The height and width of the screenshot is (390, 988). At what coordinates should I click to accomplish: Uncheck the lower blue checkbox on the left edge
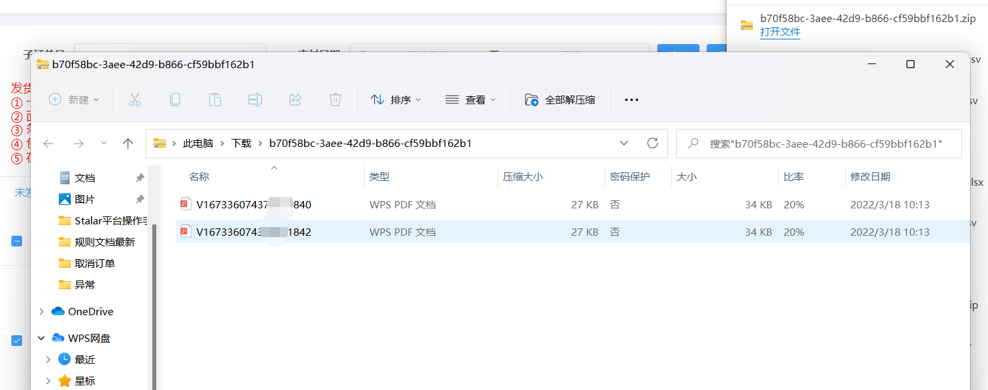click(x=17, y=340)
